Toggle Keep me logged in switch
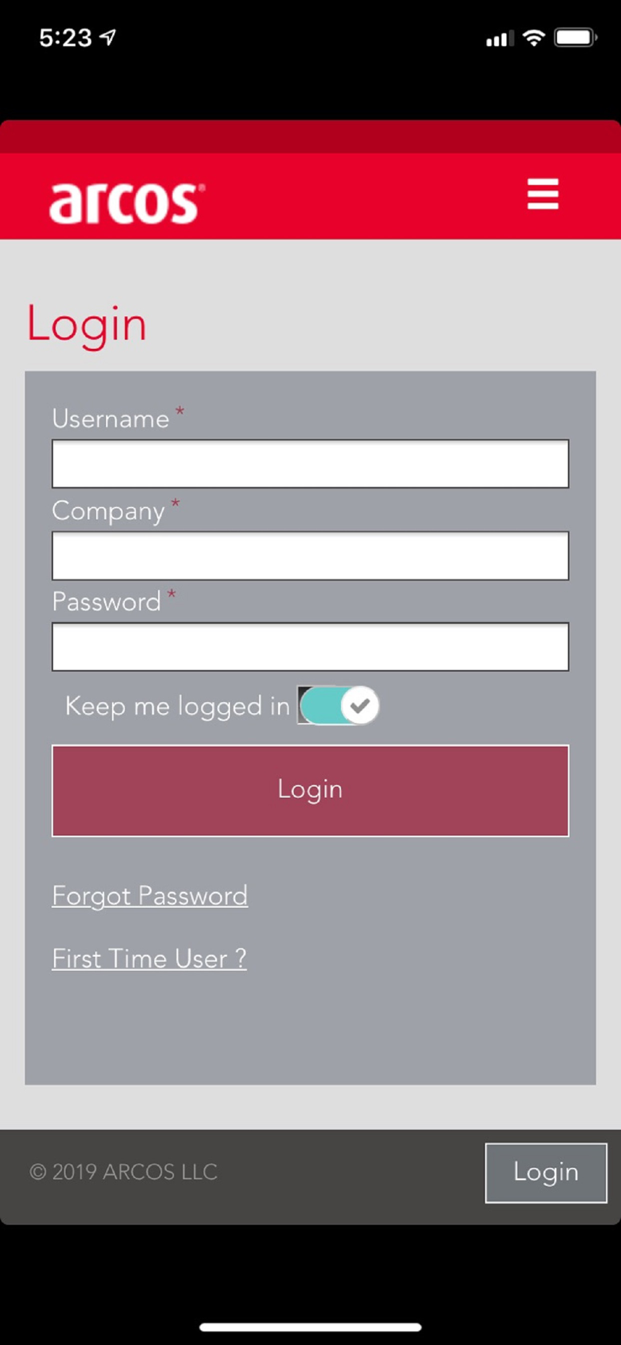This screenshot has width=621, height=1345. pos(339,705)
